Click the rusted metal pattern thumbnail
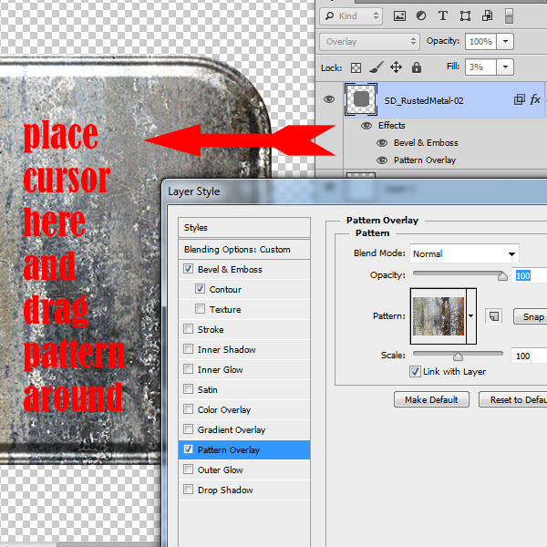This screenshot has height=547, width=547. click(439, 316)
